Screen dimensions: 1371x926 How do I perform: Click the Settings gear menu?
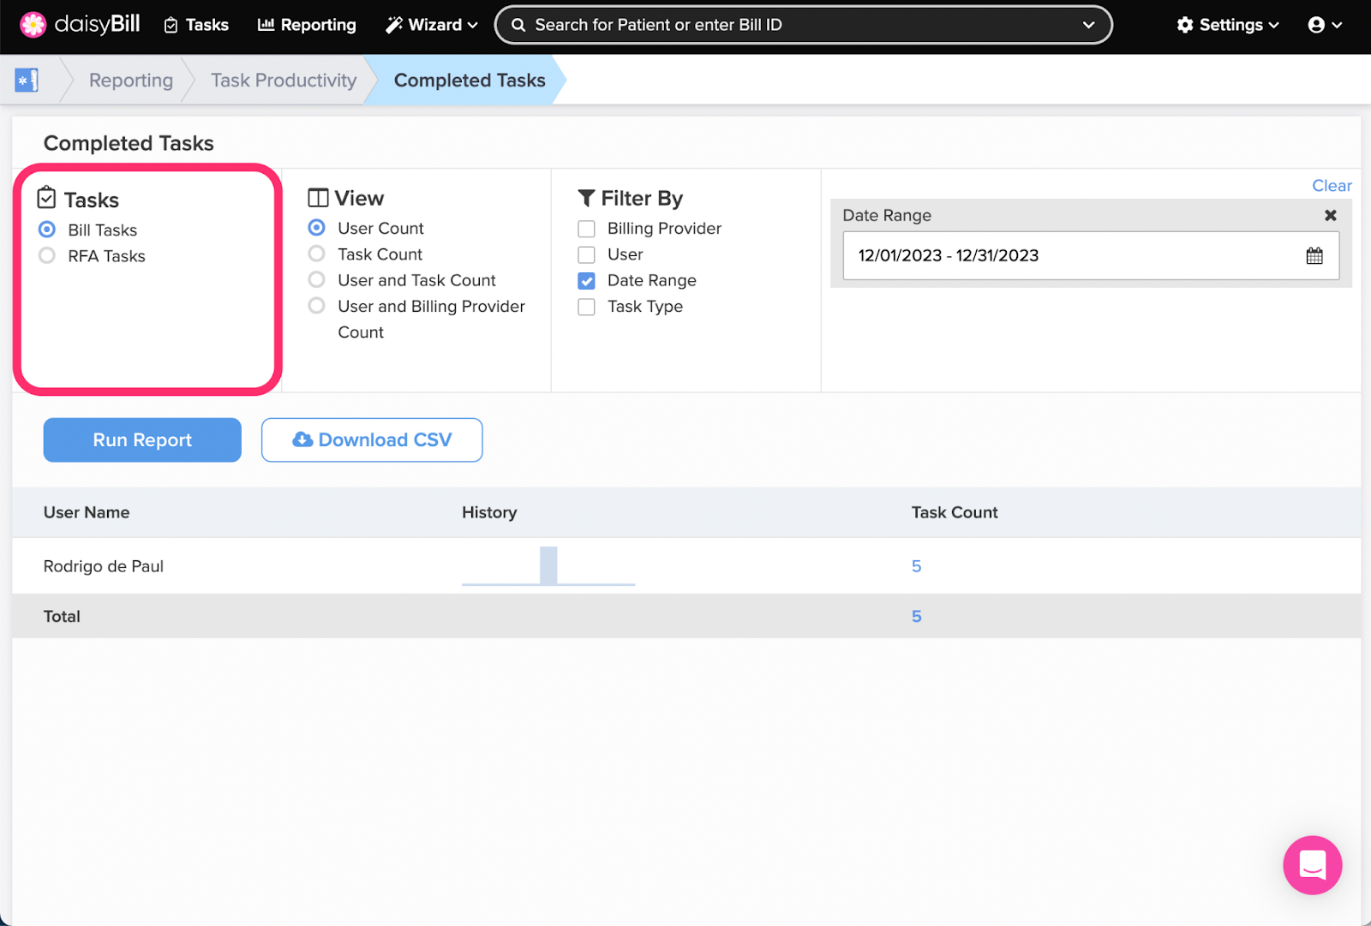tap(1227, 25)
